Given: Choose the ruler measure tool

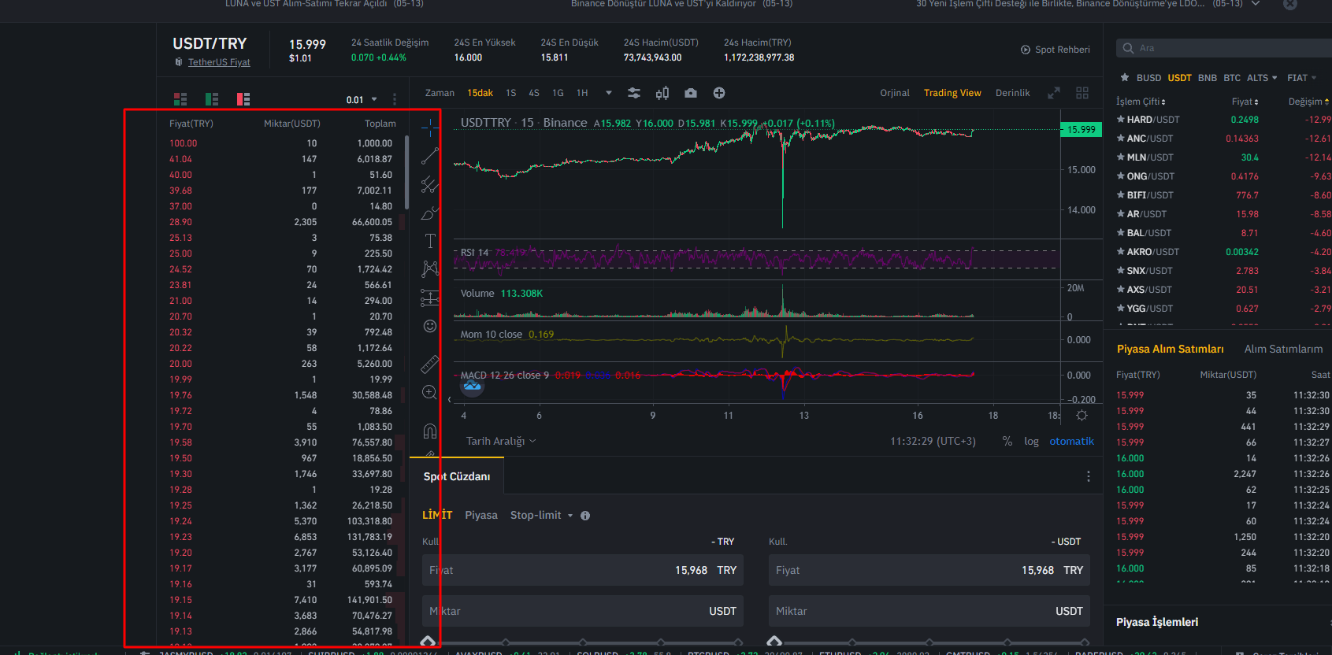Looking at the screenshot, I should 429,365.
